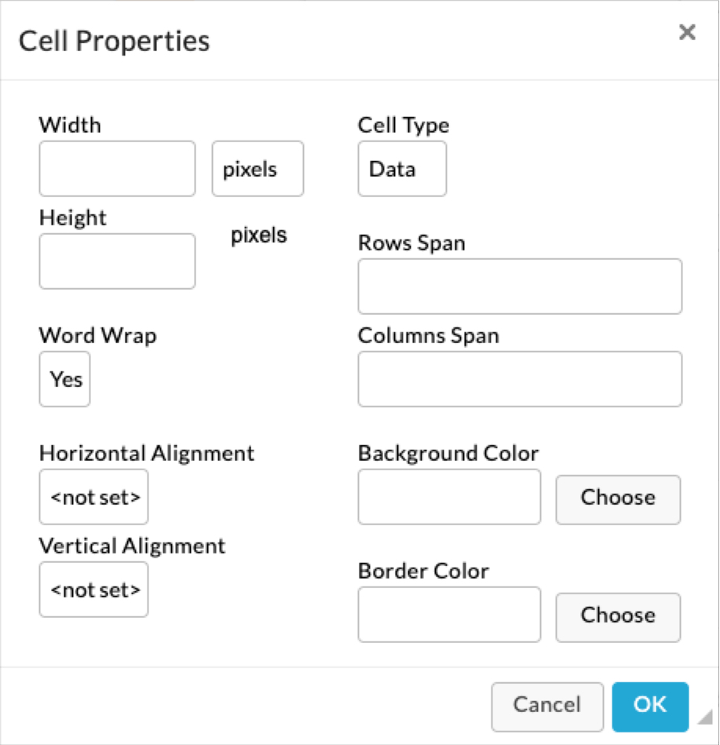Click the Cell Properties dialog title
Screen dimensions: 720x745
(114, 41)
